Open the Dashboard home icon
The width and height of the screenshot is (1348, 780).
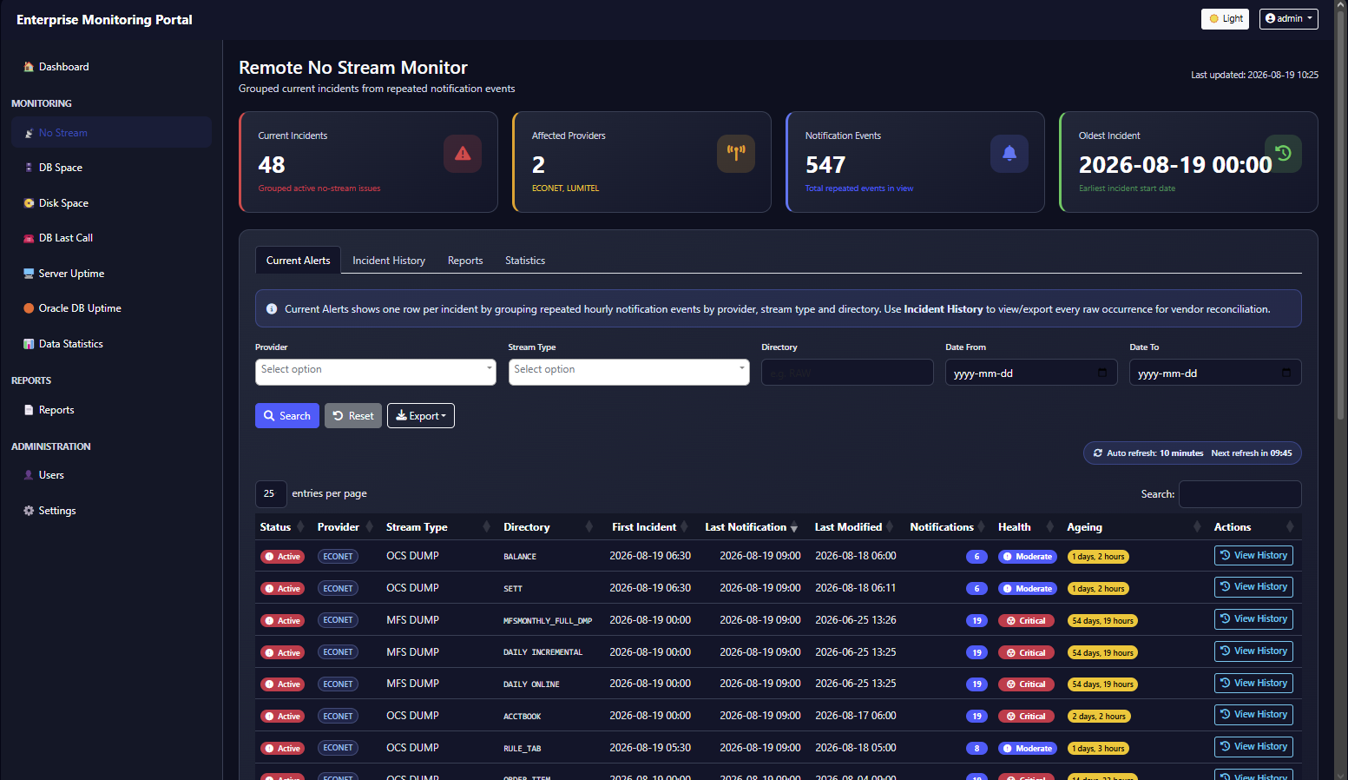click(29, 67)
